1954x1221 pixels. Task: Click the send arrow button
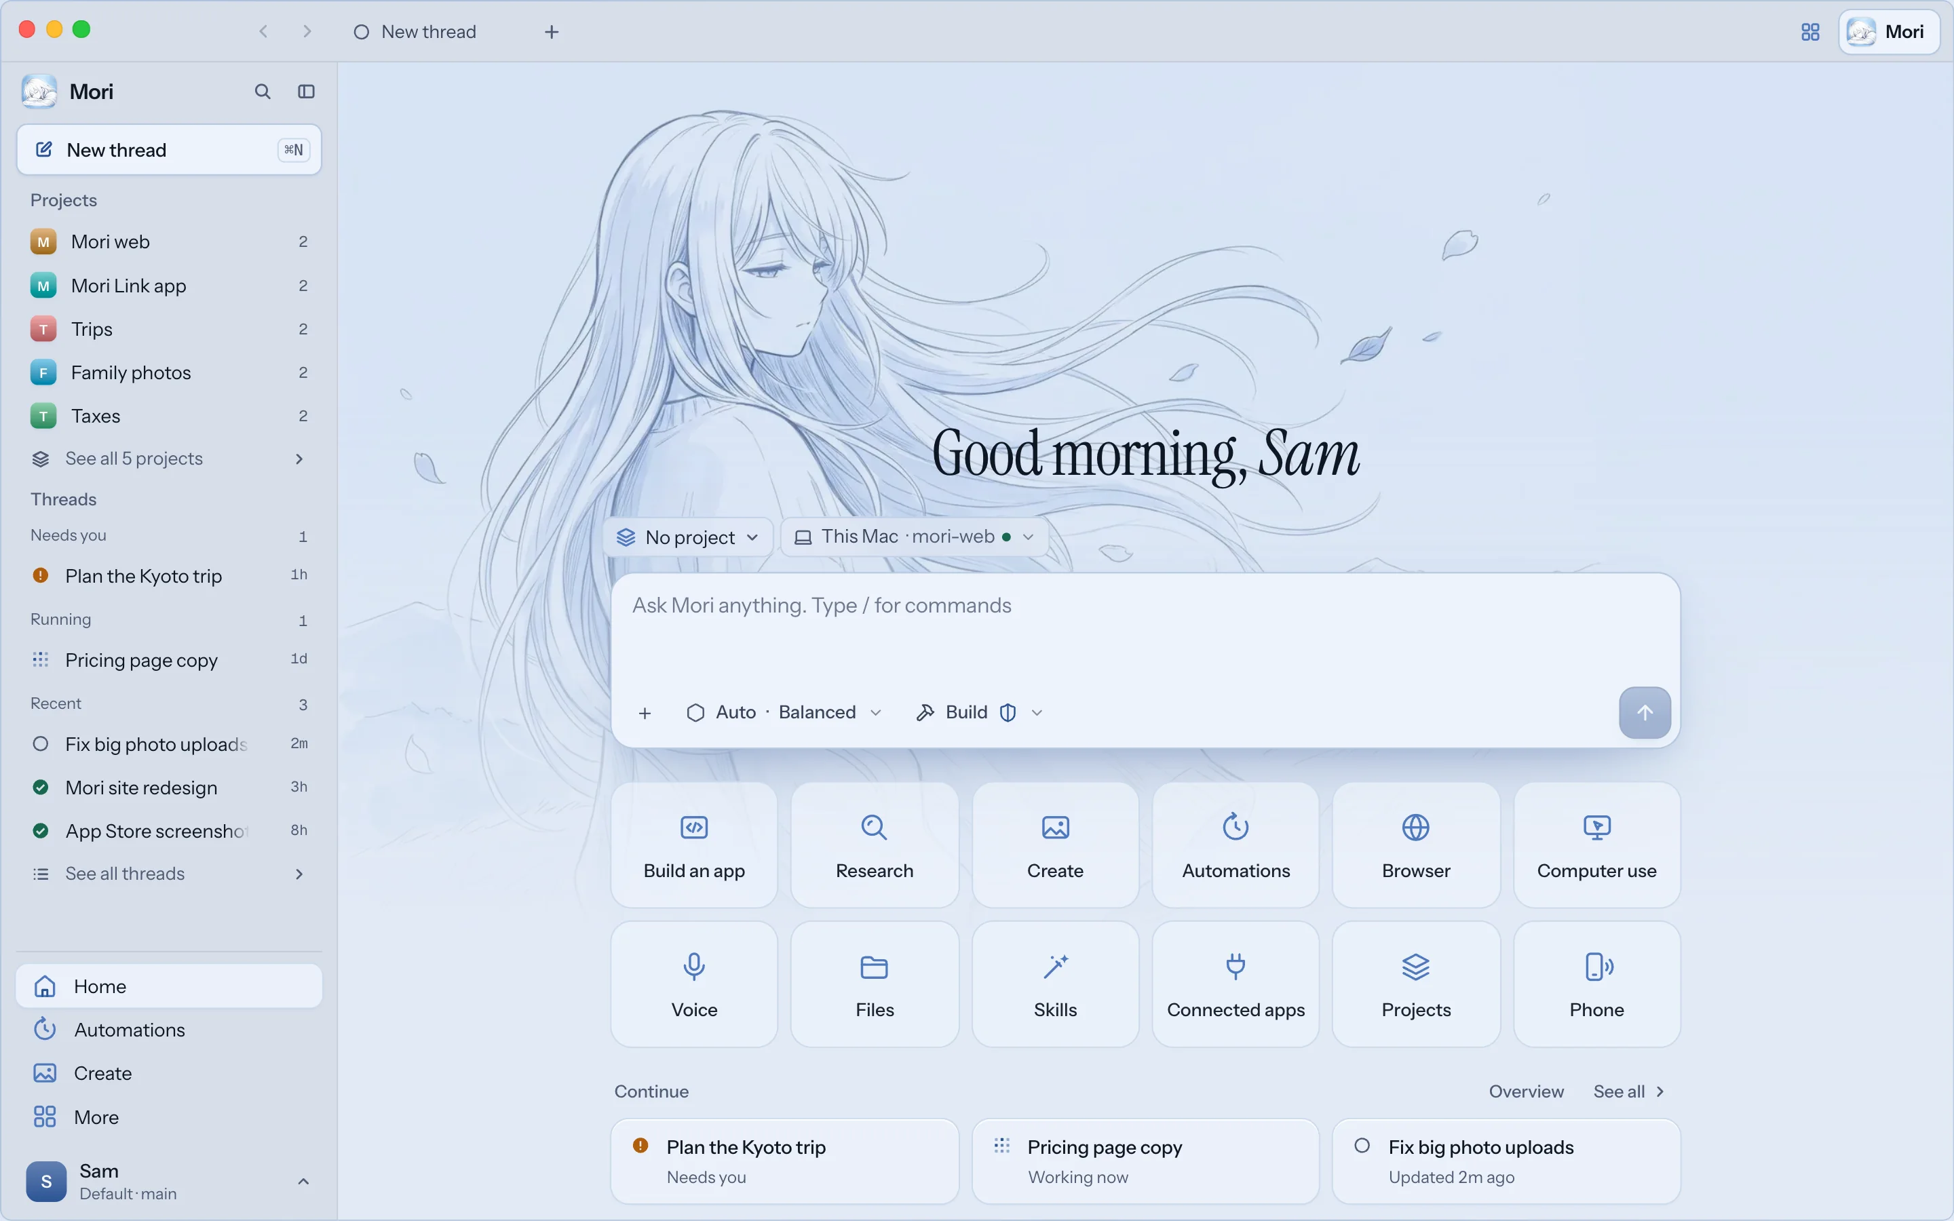(x=1644, y=712)
